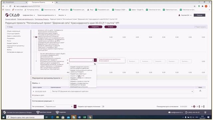Clear the funding source combo box value
Viewport: 213px width, 120px height.
coord(93,60)
